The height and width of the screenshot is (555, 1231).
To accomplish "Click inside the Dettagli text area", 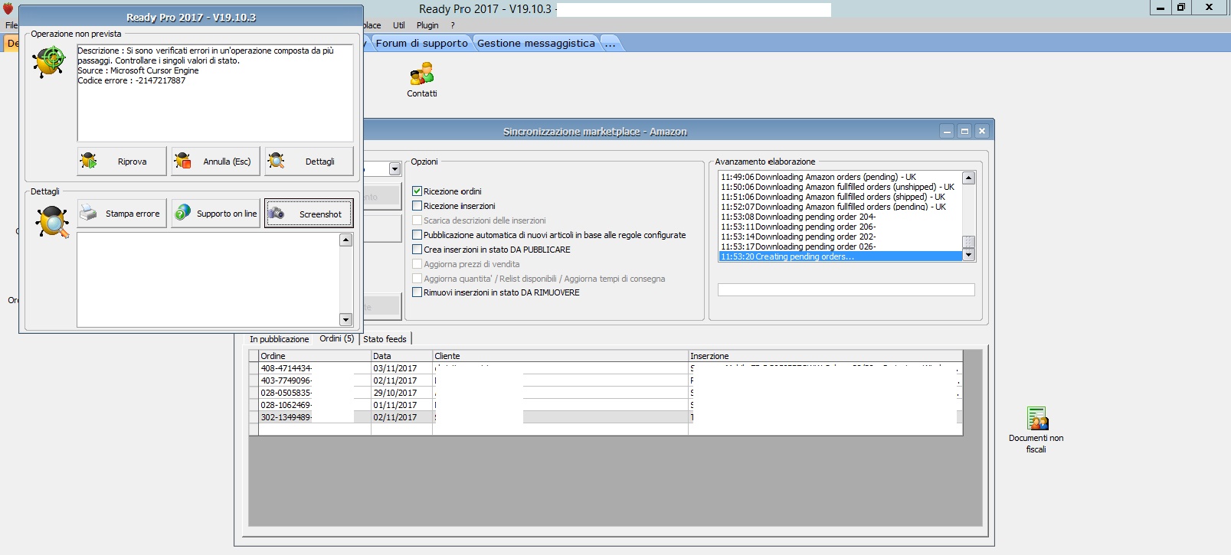I will [208, 280].
